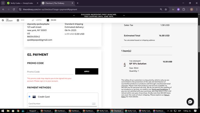The height and width of the screenshot is (113, 200).
Task: Open the Chrome profile avatar
Action: click(192, 9)
